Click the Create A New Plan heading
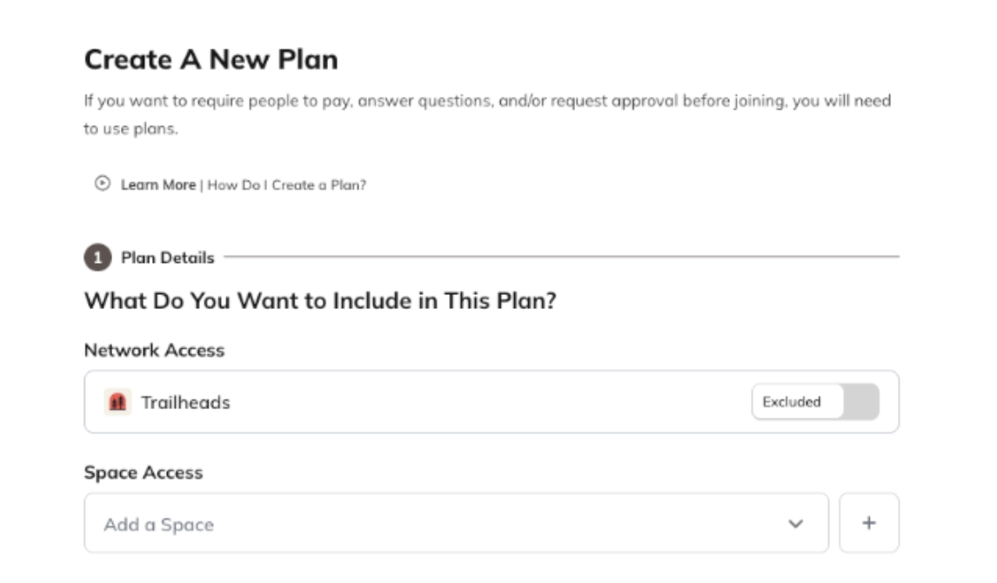 pos(211,60)
